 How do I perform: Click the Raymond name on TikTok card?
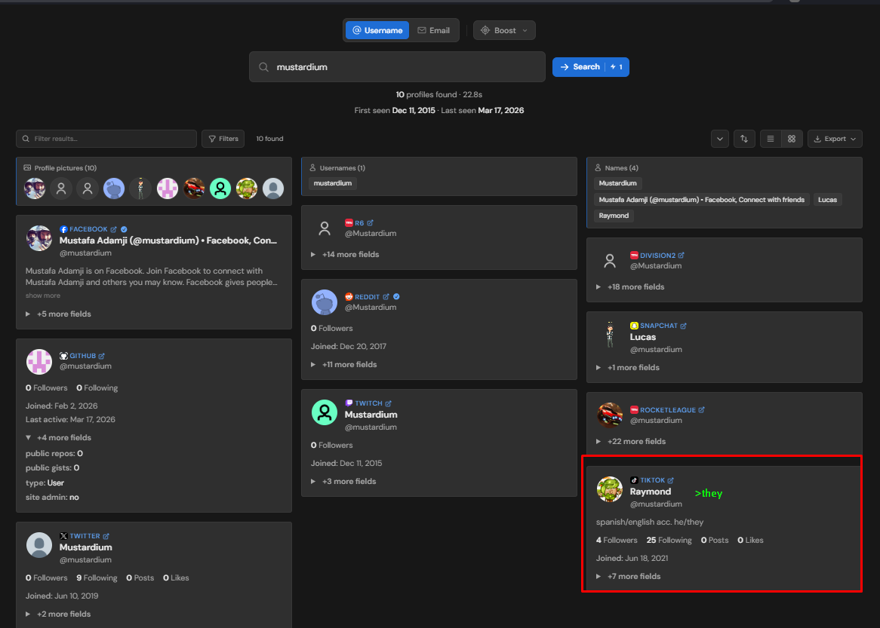(650, 492)
